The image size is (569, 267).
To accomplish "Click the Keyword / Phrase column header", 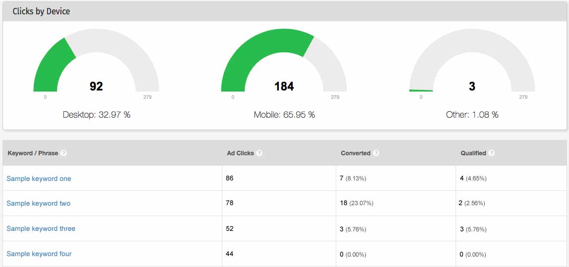I will coord(33,153).
